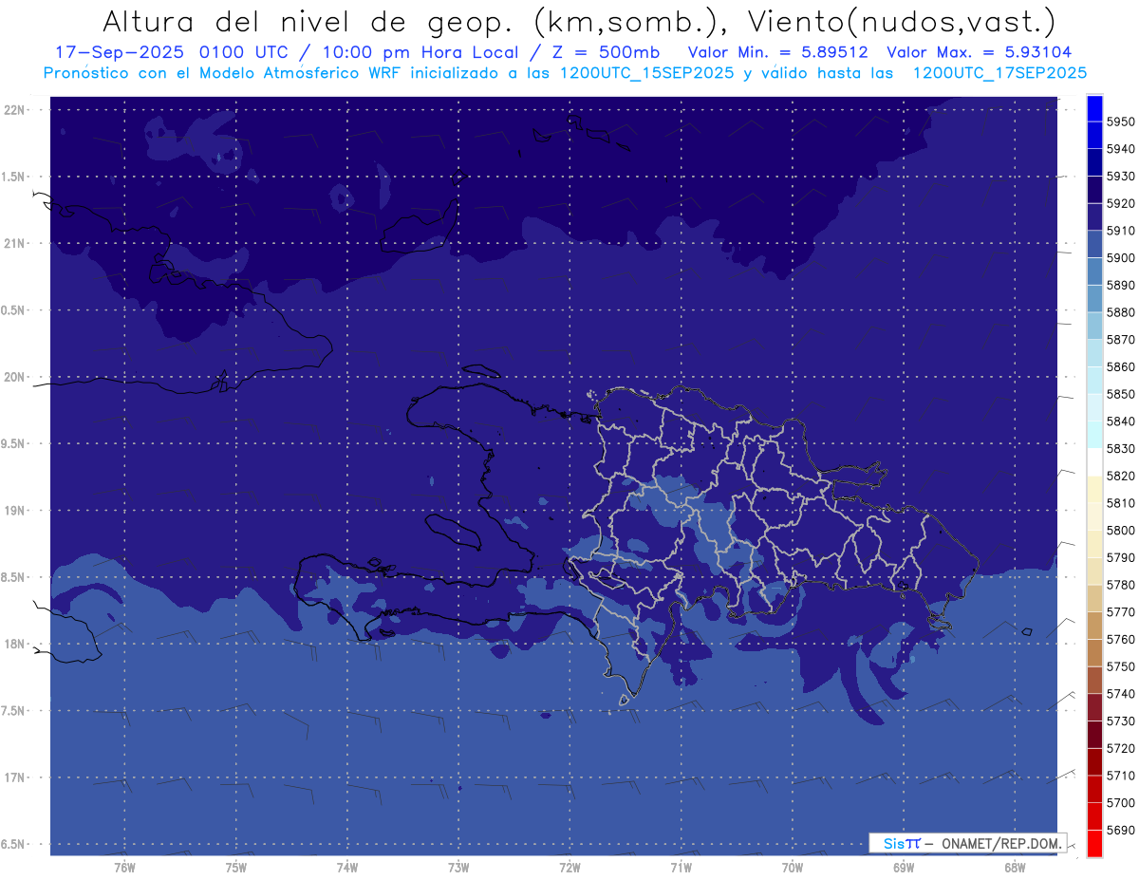Select the white swatch between 5830 and 5820
The image size is (1139, 880).
pyautogui.click(x=1094, y=461)
